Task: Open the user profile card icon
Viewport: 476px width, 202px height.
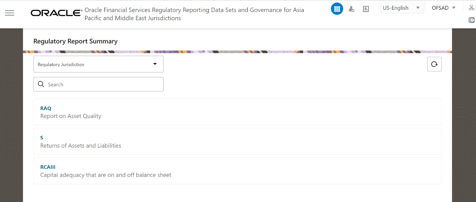Action: [366, 9]
